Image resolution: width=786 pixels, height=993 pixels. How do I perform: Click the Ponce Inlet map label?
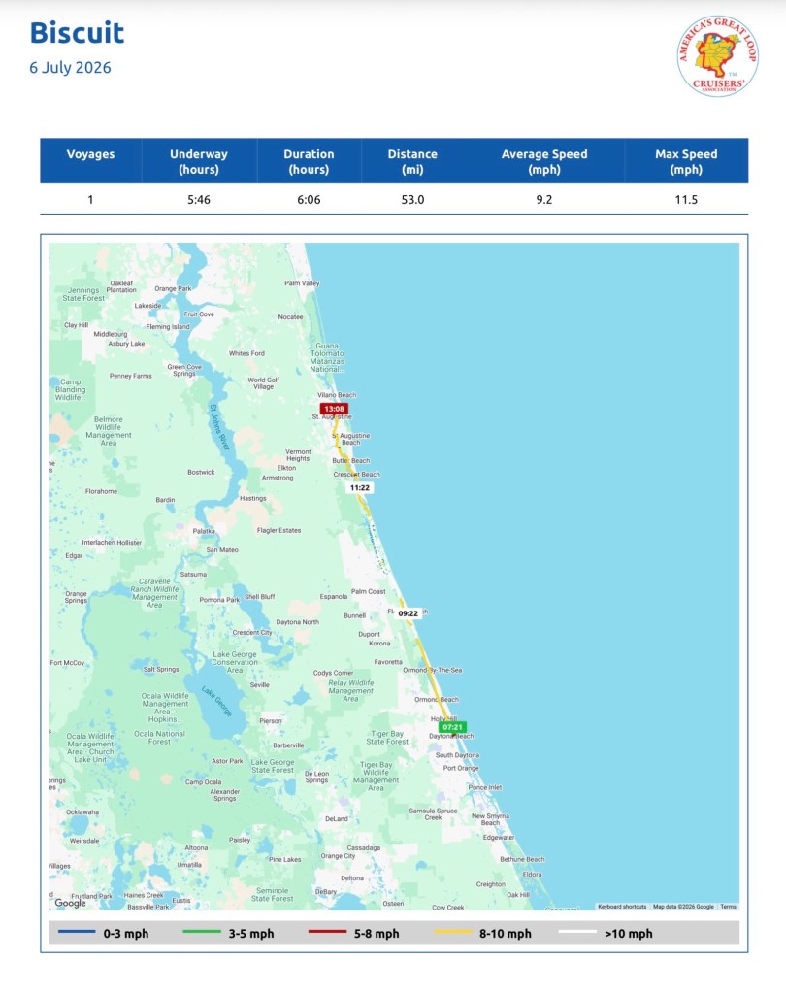(485, 787)
